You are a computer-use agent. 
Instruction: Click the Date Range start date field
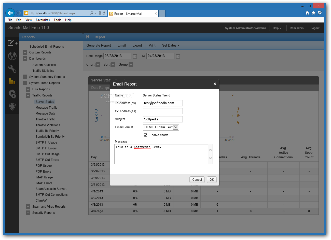[117, 56]
